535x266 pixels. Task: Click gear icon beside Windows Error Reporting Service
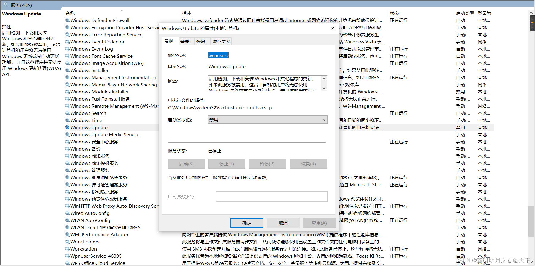[x=67, y=35]
